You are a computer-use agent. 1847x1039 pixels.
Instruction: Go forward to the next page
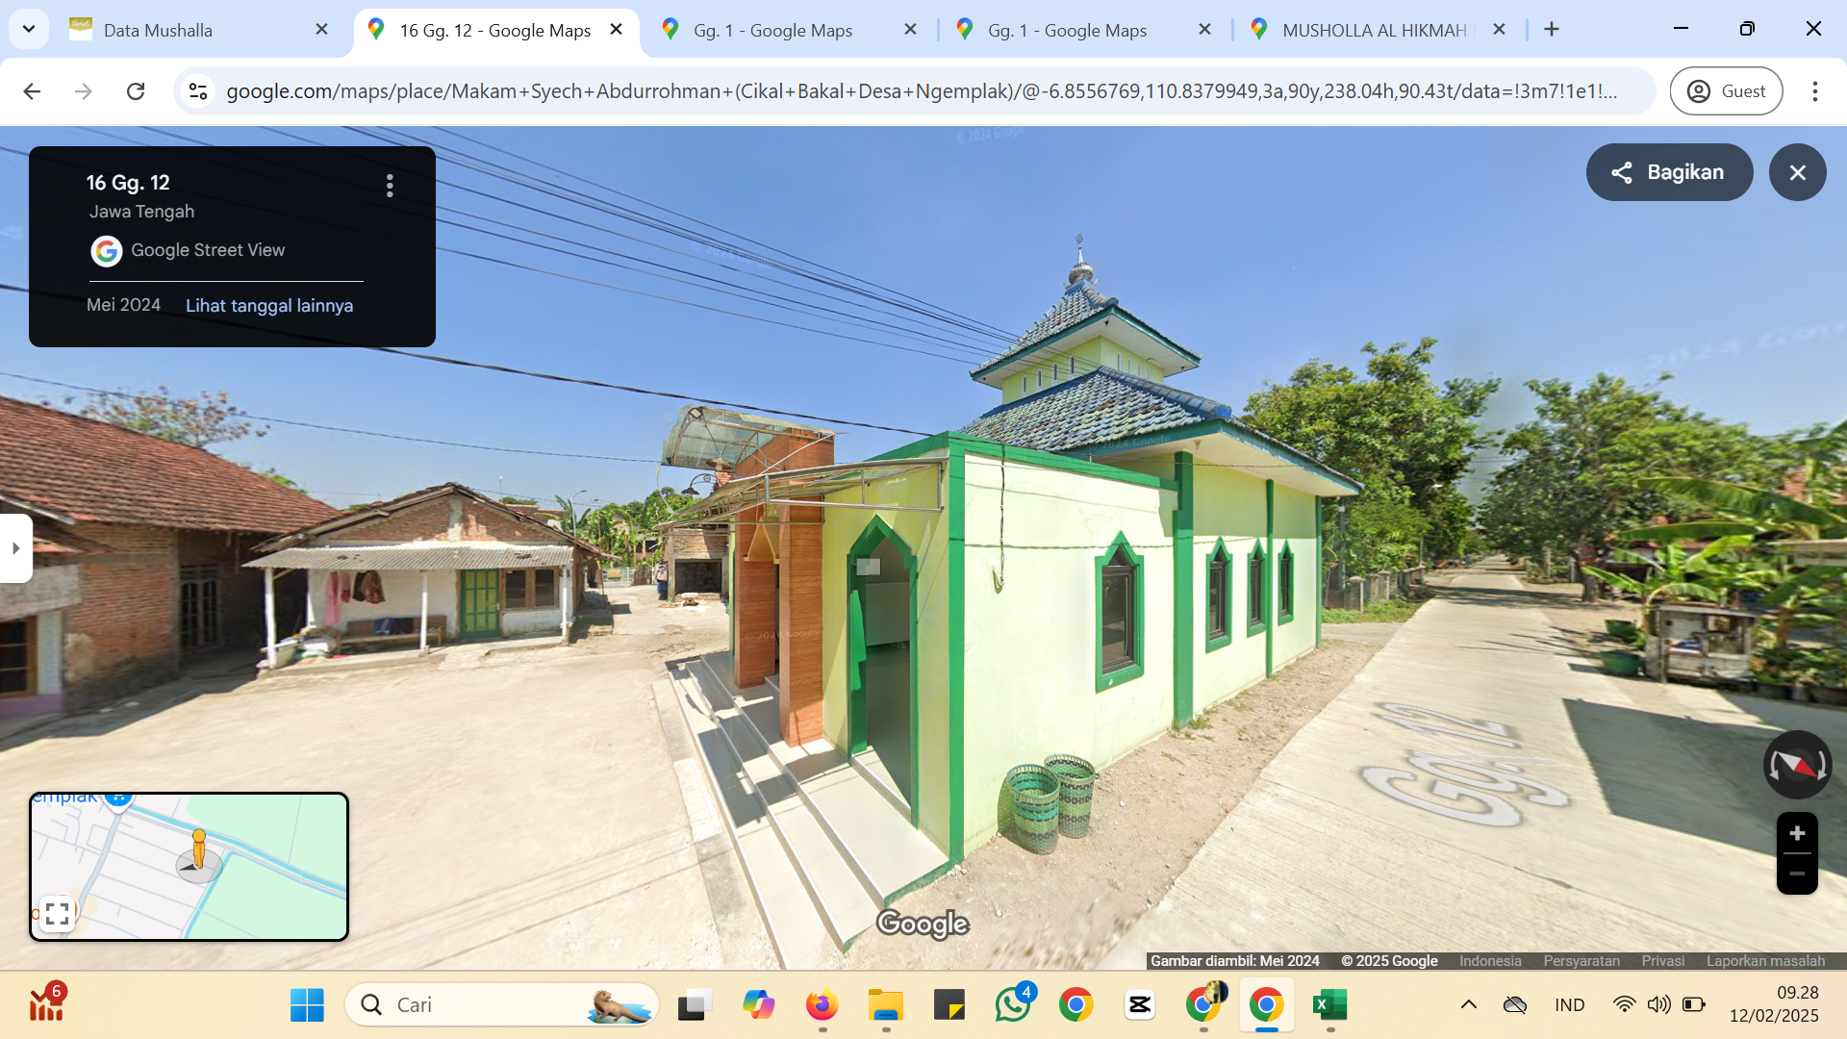[x=84, y=91]
